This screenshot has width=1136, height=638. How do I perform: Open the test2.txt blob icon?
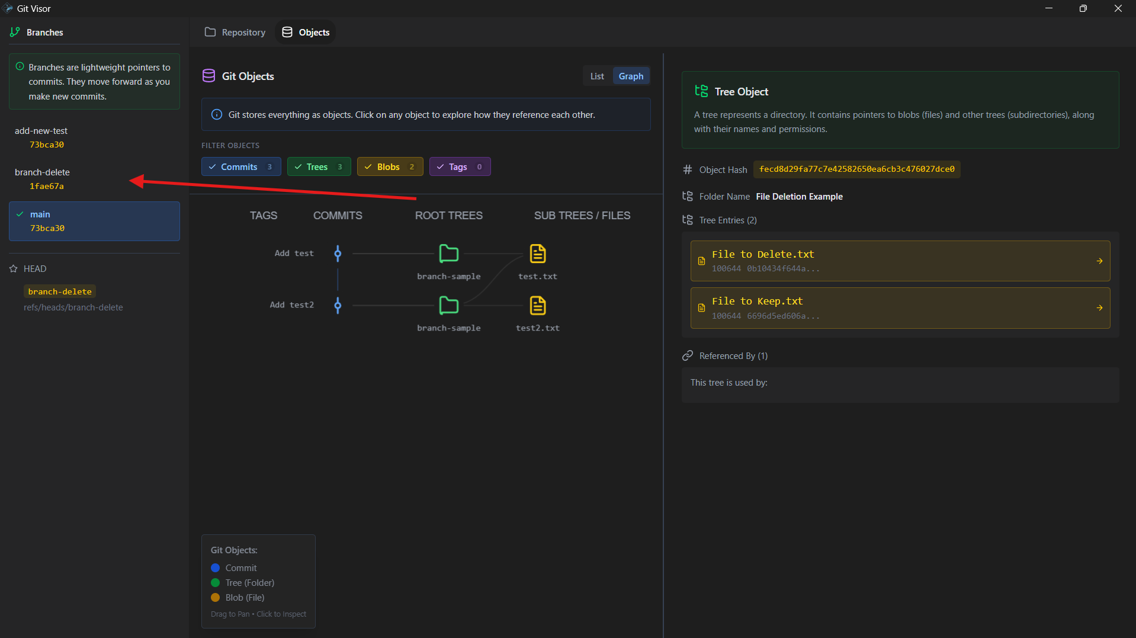click(538, 305)
